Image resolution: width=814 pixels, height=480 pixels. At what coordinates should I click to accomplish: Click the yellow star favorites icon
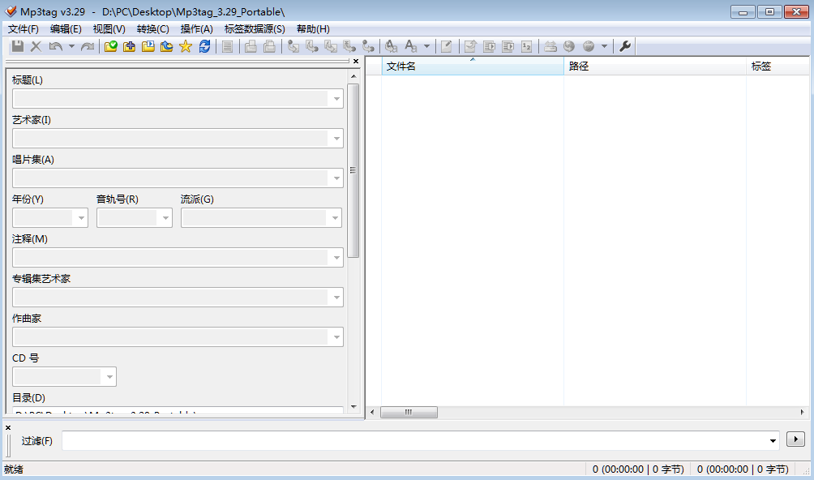coord(186,47)
